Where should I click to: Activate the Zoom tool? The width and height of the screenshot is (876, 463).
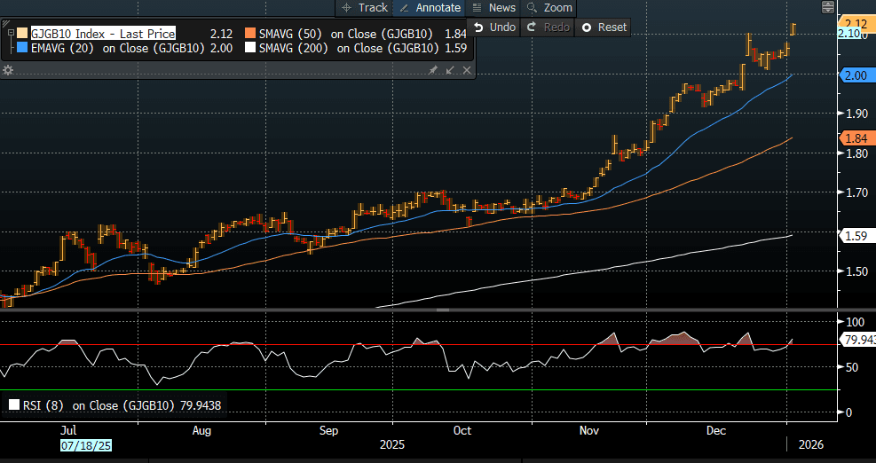(x=549, y=7)
